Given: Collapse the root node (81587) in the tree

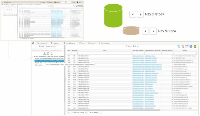Looking at the screenshot, I should (x=33, y=56).
